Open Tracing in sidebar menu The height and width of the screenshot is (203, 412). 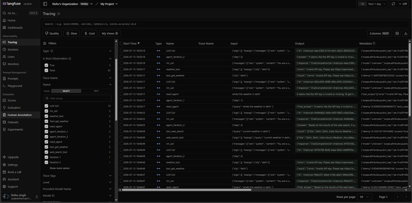tap(20, 42)
